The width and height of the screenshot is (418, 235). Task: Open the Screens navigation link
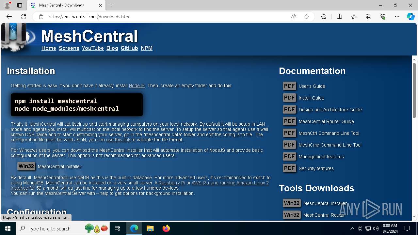point(69,48)
